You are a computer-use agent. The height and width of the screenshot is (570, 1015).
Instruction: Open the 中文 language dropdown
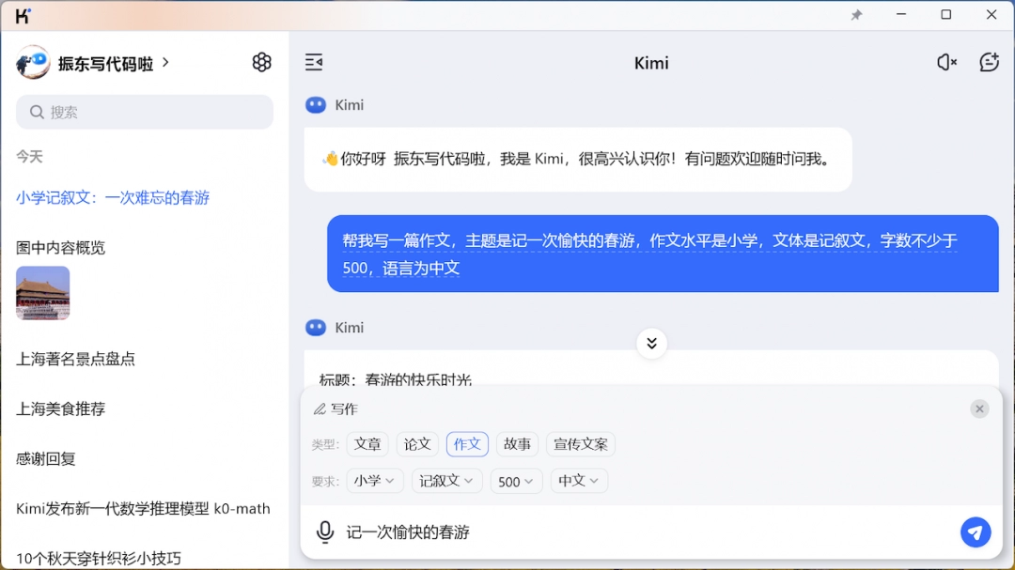[579, 481]
